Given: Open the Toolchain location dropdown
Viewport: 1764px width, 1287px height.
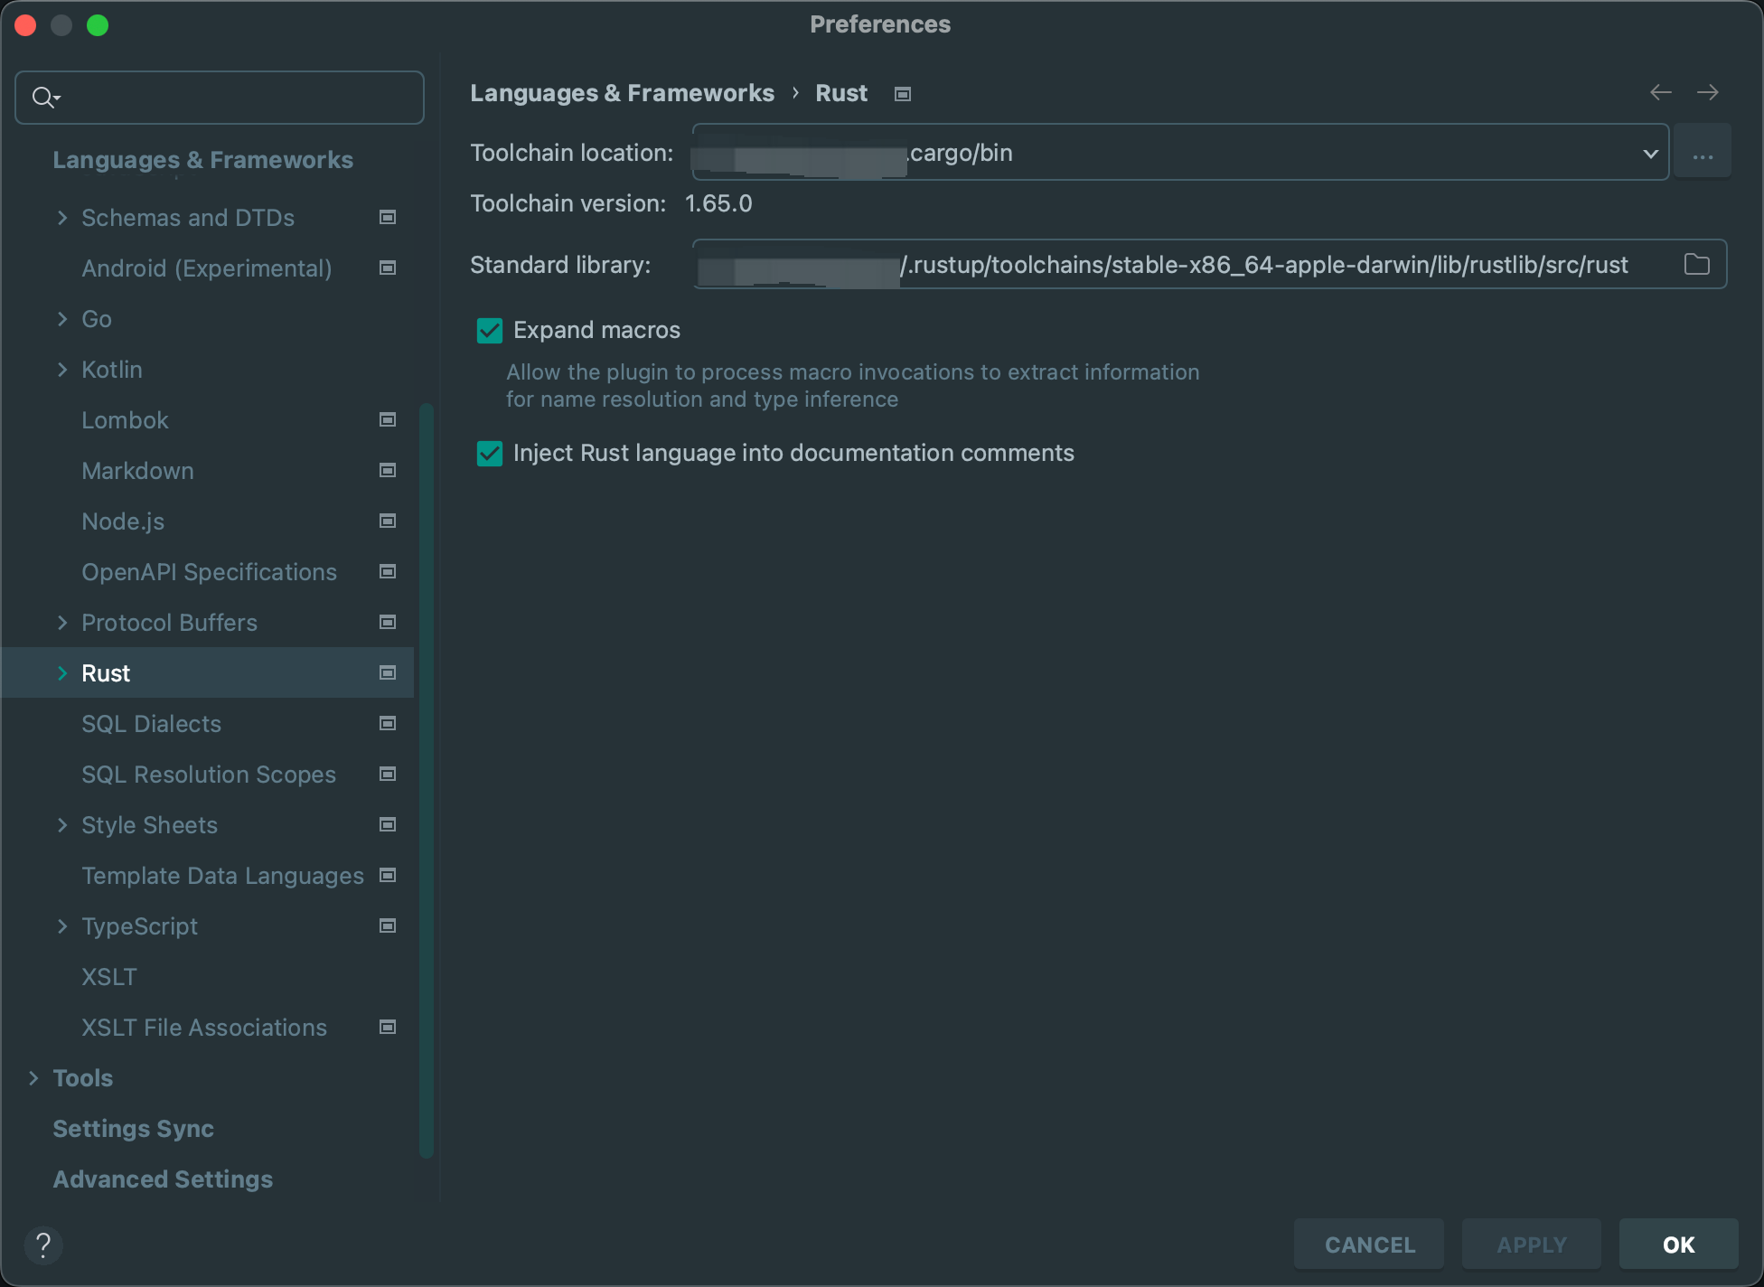Looking at the screenshot, I should click(1651, 152).
